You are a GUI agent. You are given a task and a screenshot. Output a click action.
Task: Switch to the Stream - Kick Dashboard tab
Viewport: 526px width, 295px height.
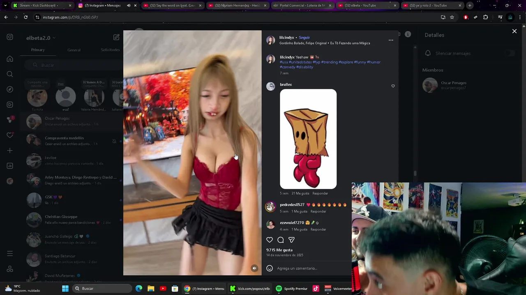(41, 5)
